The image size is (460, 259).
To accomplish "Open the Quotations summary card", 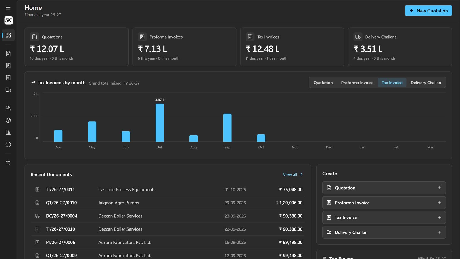I will [76, 47].
